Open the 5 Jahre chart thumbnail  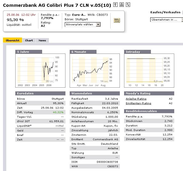pos(40,71)
